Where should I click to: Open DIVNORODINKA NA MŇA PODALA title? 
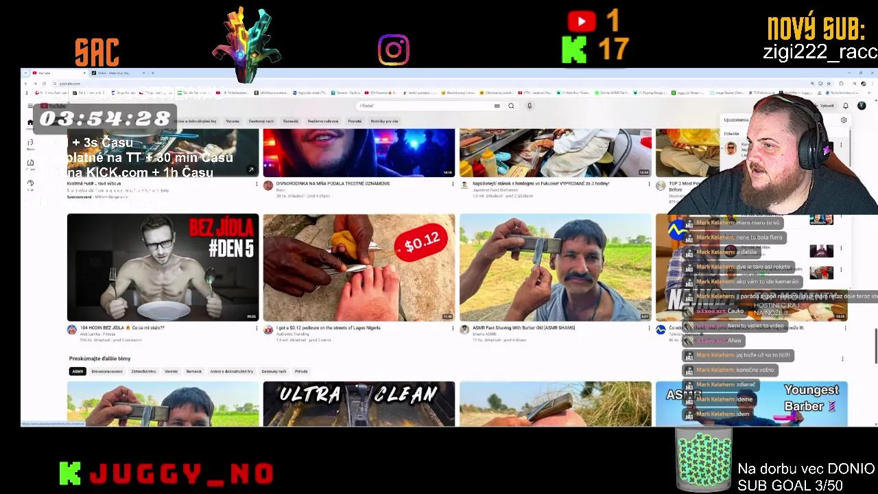point(333,184)
